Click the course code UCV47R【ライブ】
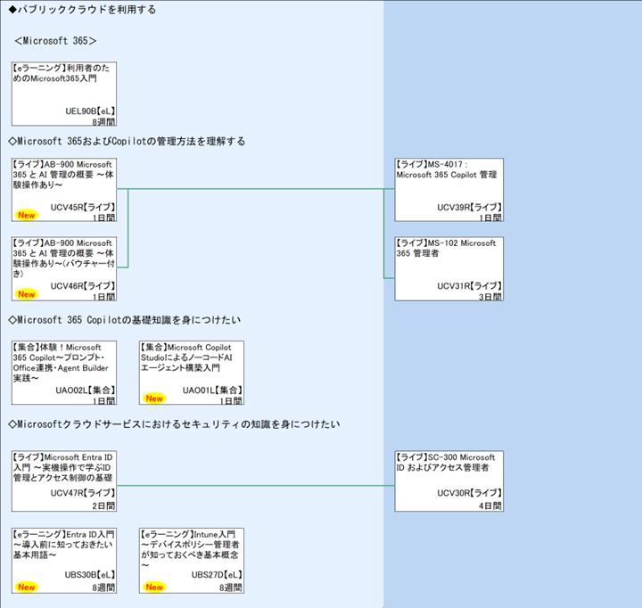642x608 pixels. click(83, 493)
